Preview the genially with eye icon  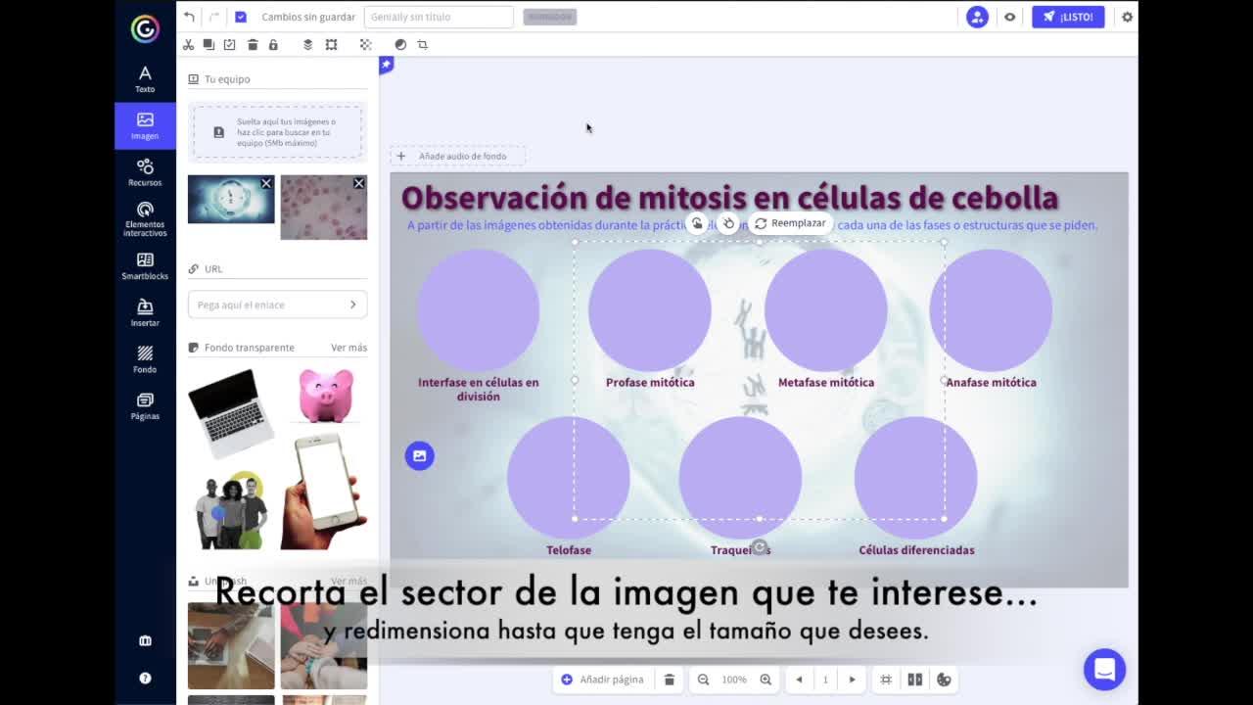click(1010, 17)
